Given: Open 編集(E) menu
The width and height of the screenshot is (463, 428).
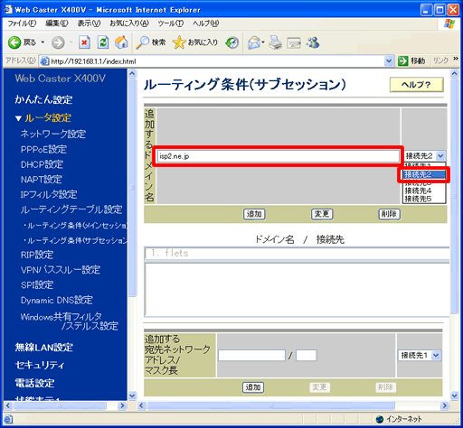Looking at the screenshot, I should (57, 23).
